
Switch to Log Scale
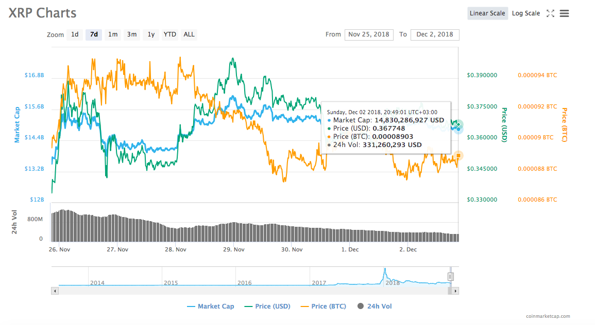(525, 13)
